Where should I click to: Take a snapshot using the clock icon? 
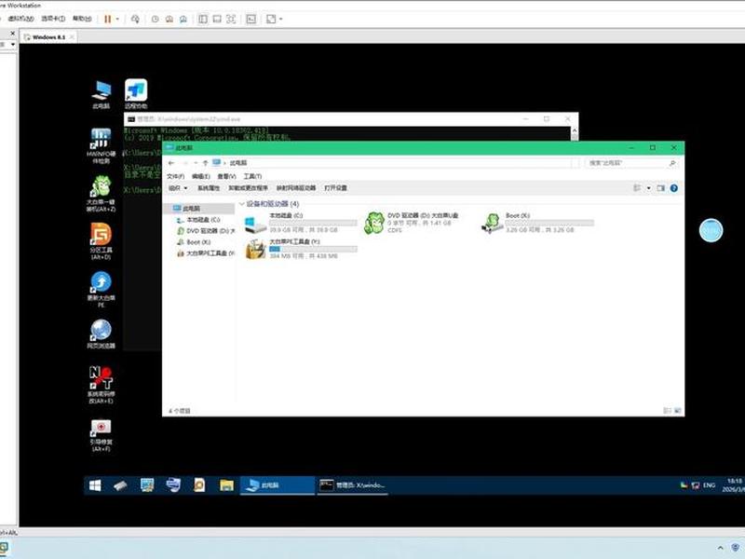coord(155,19)
